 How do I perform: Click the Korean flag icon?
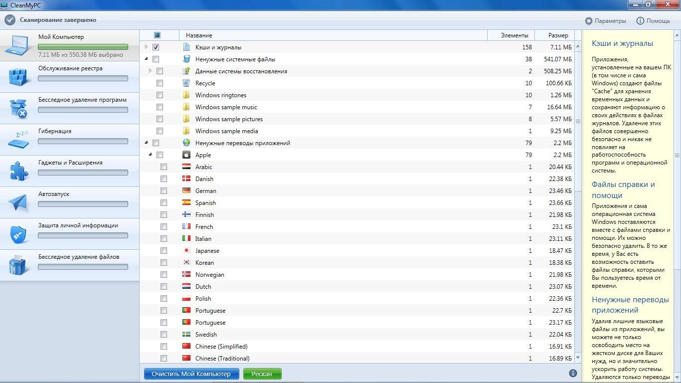pos(186,263)
